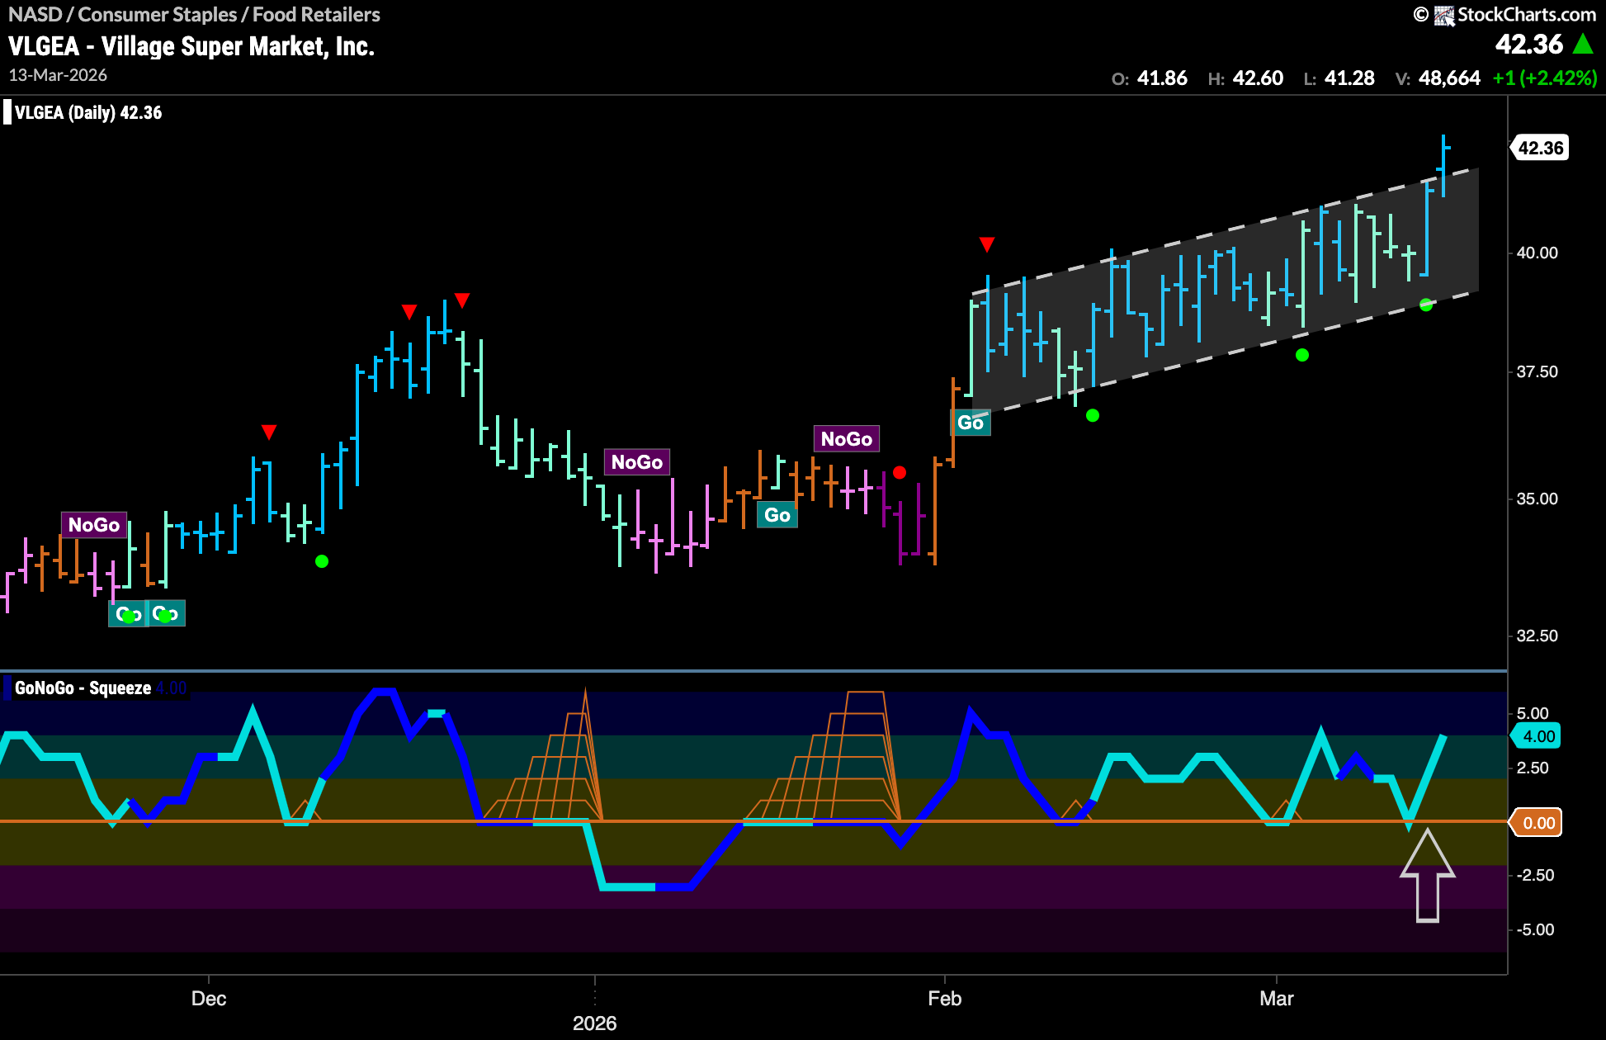The image size is (1606, 1040).
Task: Click the blue GoNoGo Squeeze legend marker
Action: click(x=7, y=688)
